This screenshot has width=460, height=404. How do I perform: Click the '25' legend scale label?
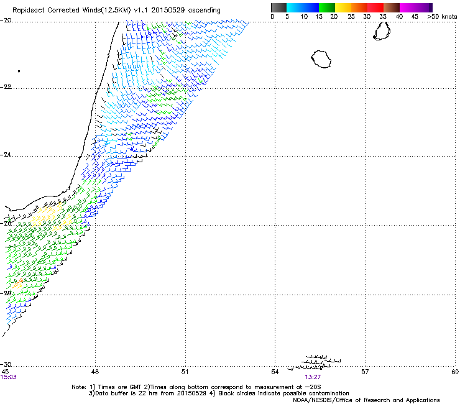click(351, 17)
